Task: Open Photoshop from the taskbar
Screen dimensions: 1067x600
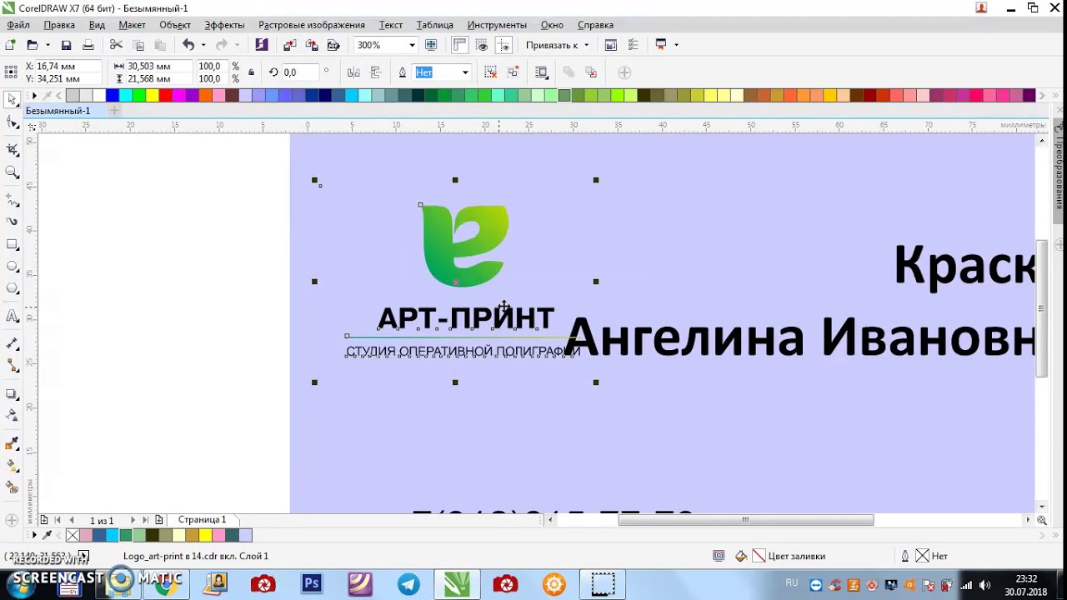Action: [312, 584]
